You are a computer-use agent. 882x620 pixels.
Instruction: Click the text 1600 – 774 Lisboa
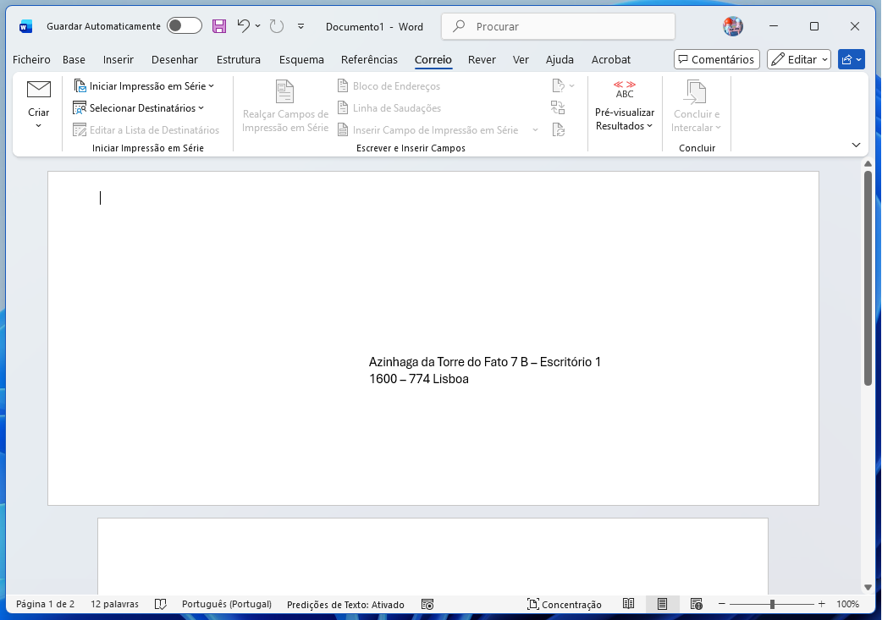pyautogui.click(x=419, y=379)
